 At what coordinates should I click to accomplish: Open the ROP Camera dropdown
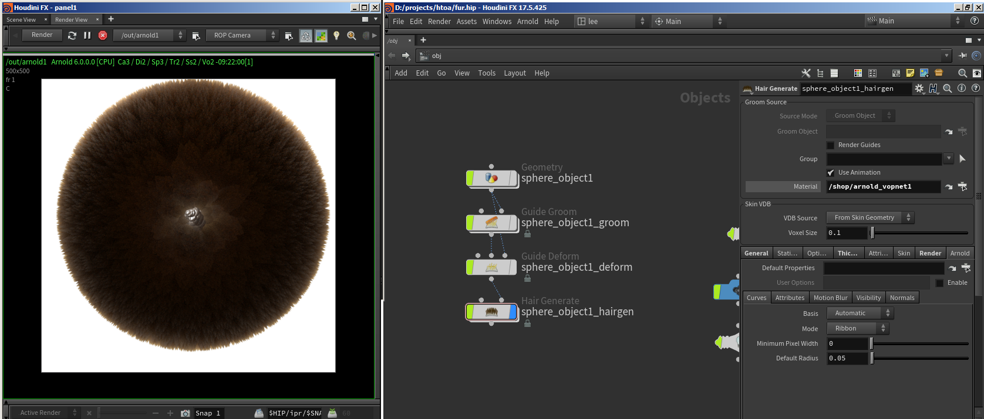coord(241,35)
